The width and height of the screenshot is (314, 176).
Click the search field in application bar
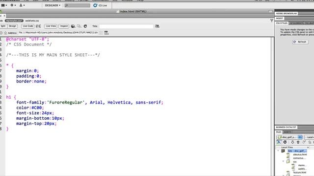78,5
